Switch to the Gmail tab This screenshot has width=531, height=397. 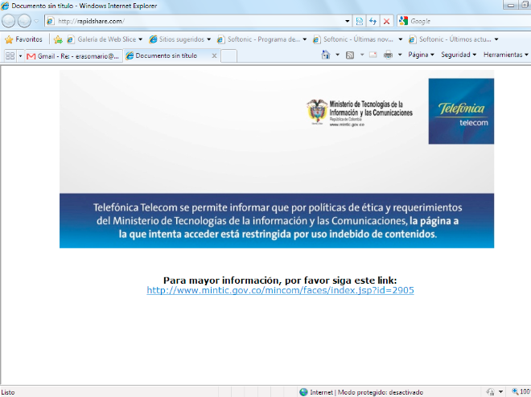[x=72, y=56]
